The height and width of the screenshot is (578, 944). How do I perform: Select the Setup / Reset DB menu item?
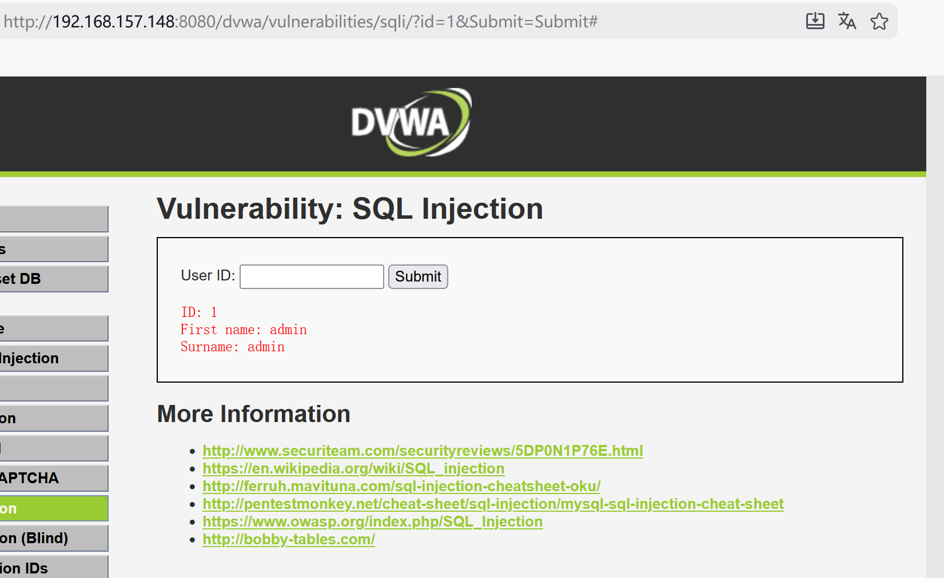54,279
